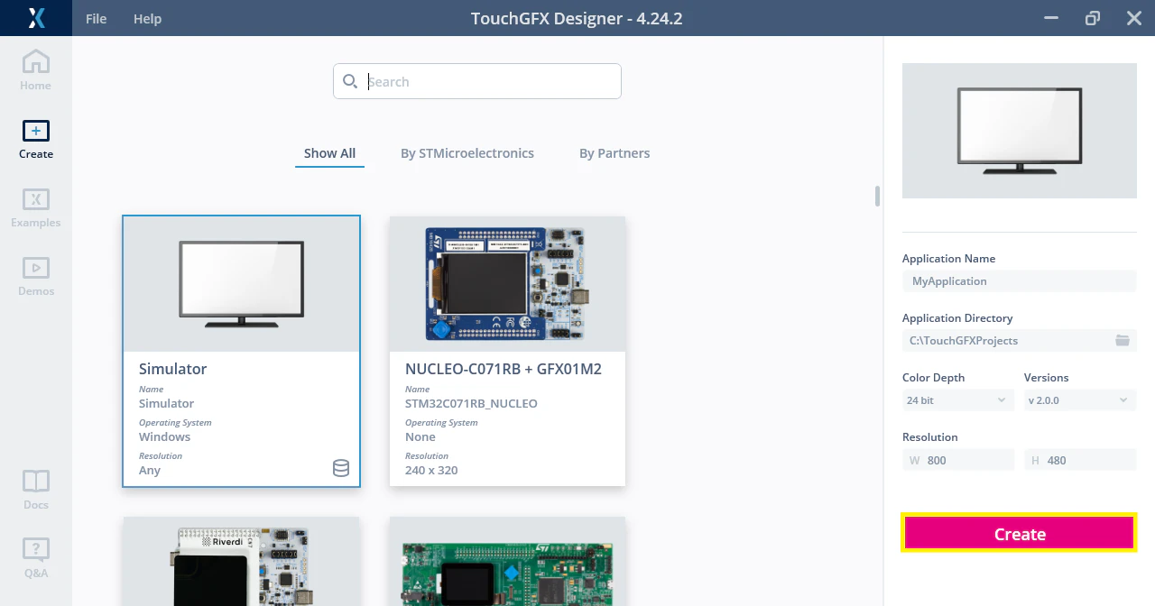
Task: Click the TouchGFX logo icon
Action: click(36, 18)
